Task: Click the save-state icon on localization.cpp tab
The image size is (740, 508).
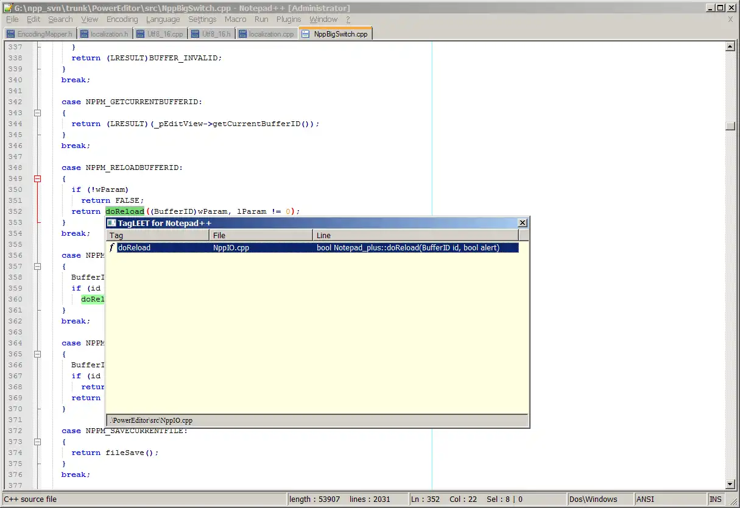Action: coord(242,34)
